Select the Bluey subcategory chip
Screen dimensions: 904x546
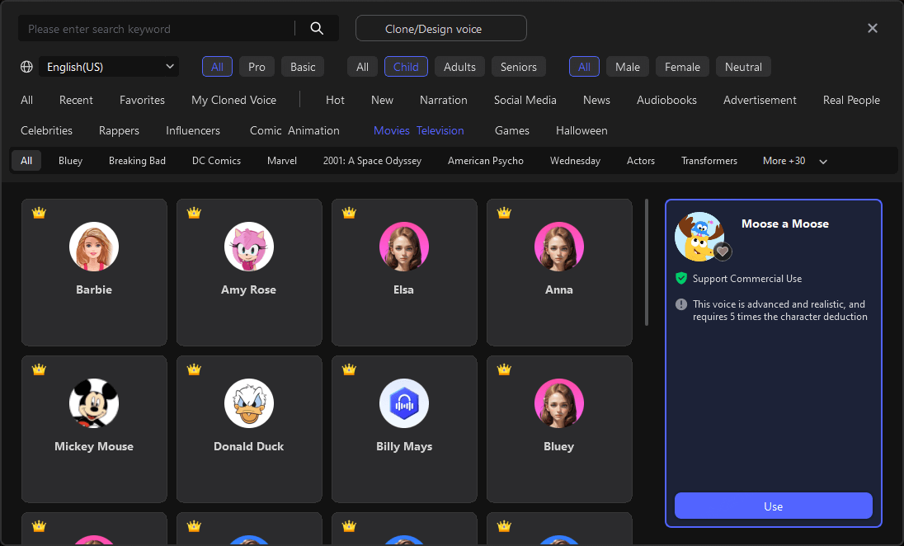[x=70, y=161]
